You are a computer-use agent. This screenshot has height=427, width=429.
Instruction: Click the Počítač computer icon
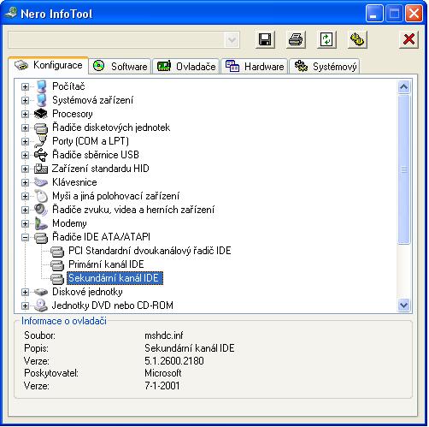pos(41,86)
